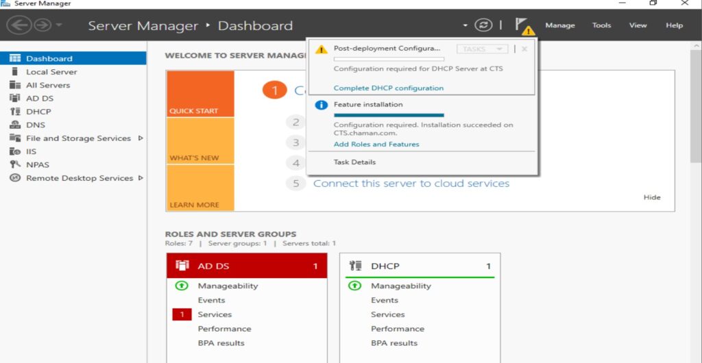Click the DNS sidebar icon
702x363 pixels.
15,125
